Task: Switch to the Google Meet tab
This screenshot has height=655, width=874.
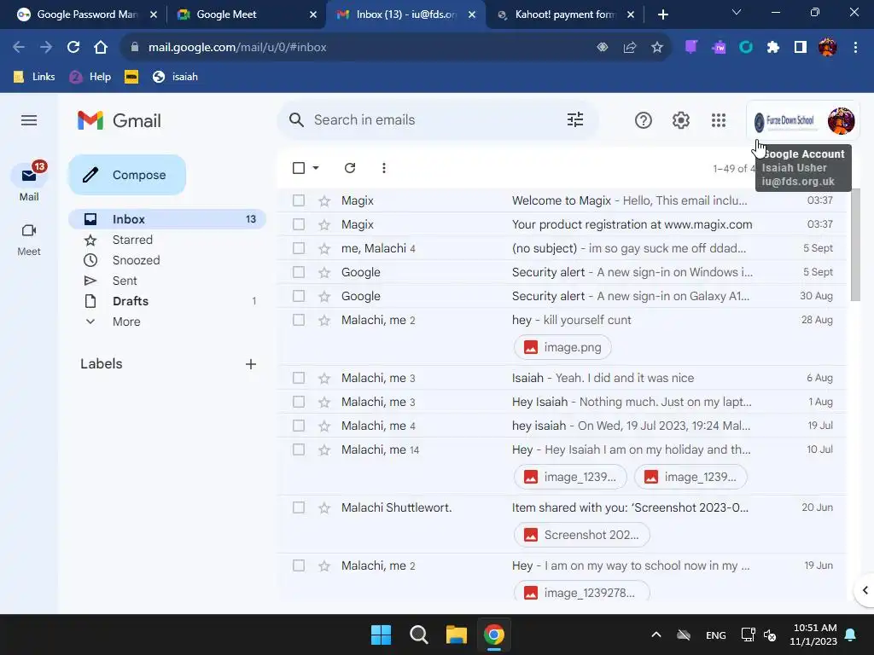Action: pyautogui.click(x=245, y=14)
